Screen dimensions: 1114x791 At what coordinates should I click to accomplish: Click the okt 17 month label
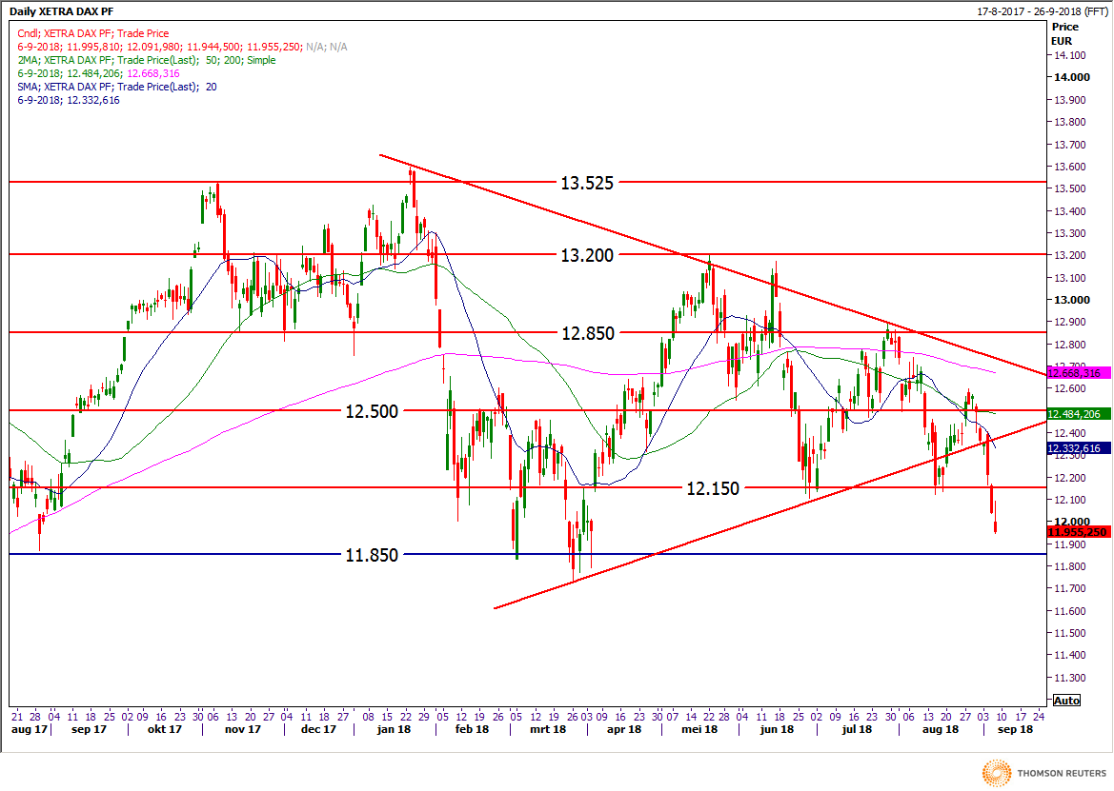click(x=165, y=729)
